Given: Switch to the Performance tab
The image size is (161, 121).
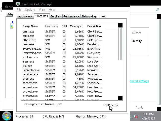Looking at the screenshot, I should point(71,16).
